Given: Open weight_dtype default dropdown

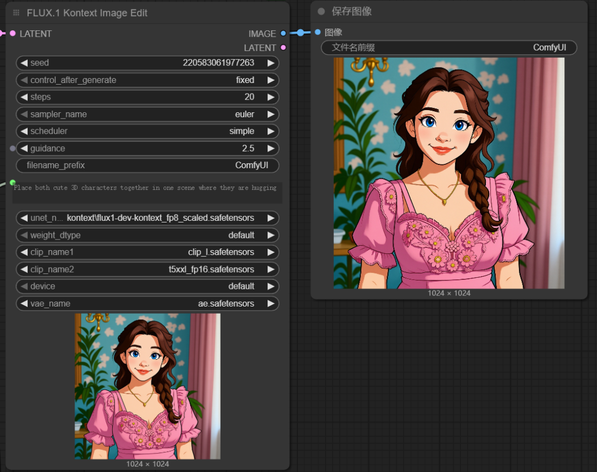Looking at the screenshot, I should pos(148,235).
